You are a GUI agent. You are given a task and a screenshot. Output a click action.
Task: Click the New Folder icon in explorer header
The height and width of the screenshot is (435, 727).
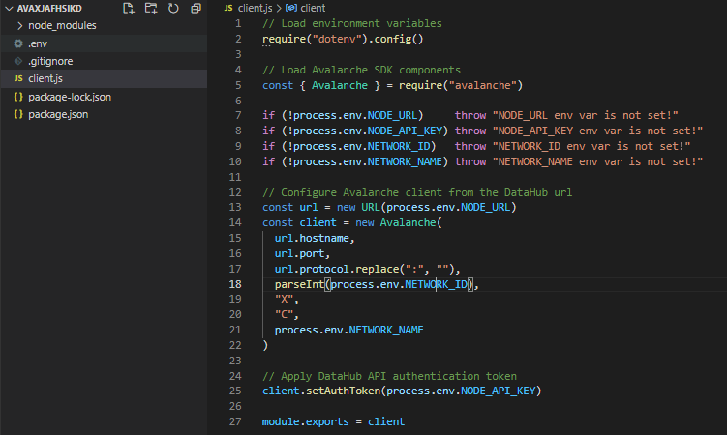[151, 9]
